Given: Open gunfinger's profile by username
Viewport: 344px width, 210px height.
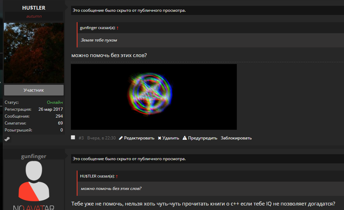Looking at the screenshot, I should (34, 156).
